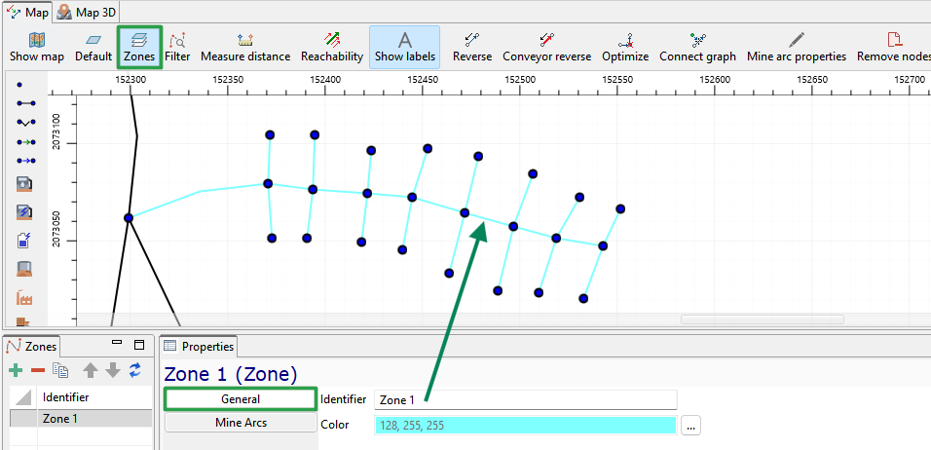Select the Zones panel tab
The height and width of the screenshot is (450, 931).
(33, 346)
